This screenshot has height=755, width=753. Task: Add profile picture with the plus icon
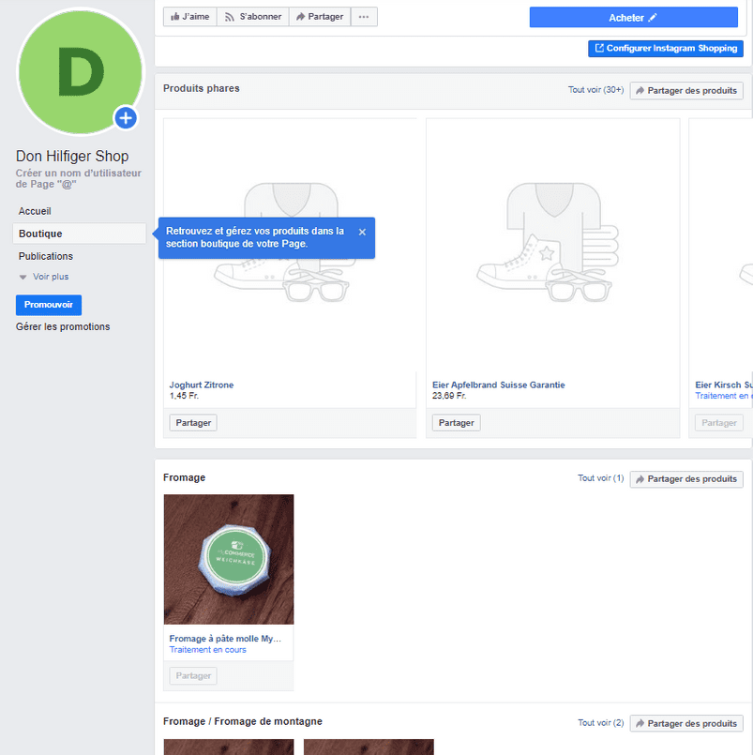[x=126, y=118]
